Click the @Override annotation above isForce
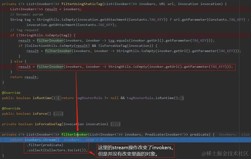Screen dimensions: 251x159 11,108
